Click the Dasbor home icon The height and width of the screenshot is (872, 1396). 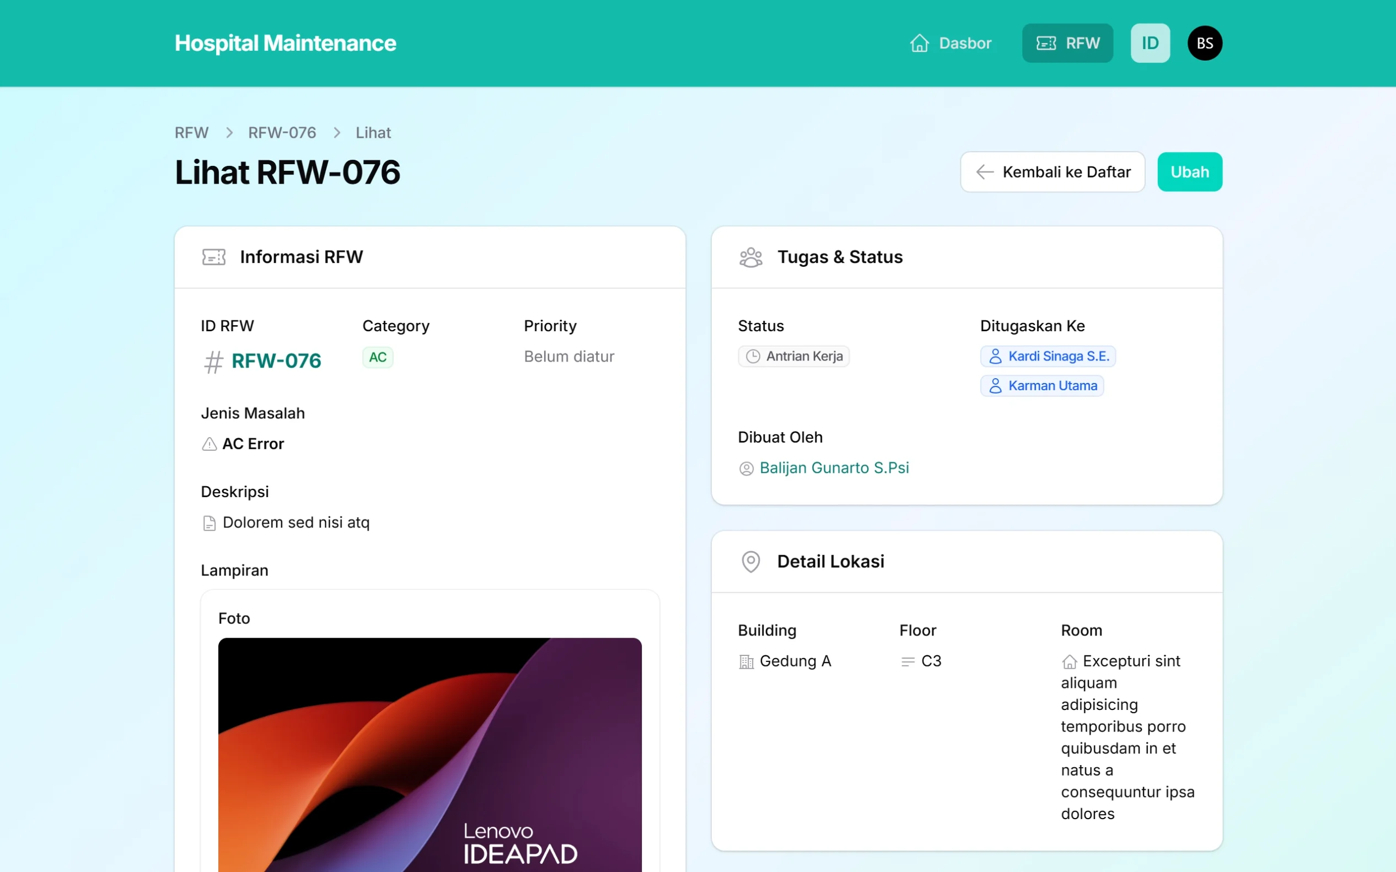919,42
